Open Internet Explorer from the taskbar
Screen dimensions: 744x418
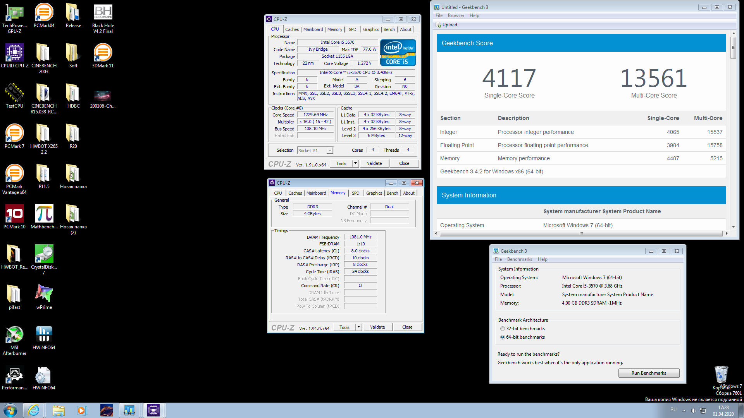click(34, 410)
